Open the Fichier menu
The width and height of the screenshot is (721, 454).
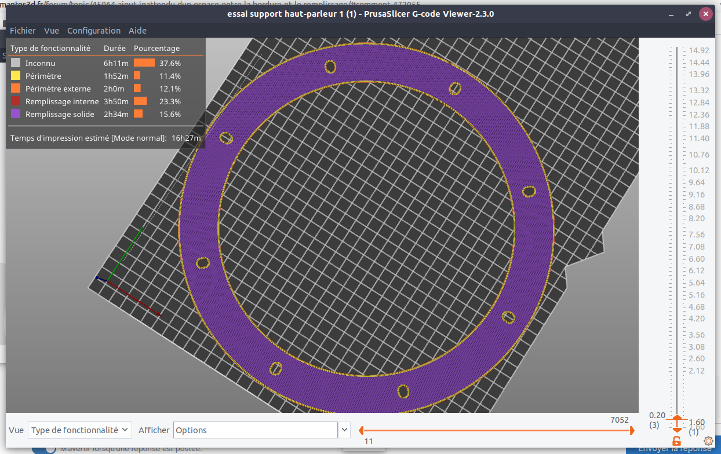click(23, 31)
